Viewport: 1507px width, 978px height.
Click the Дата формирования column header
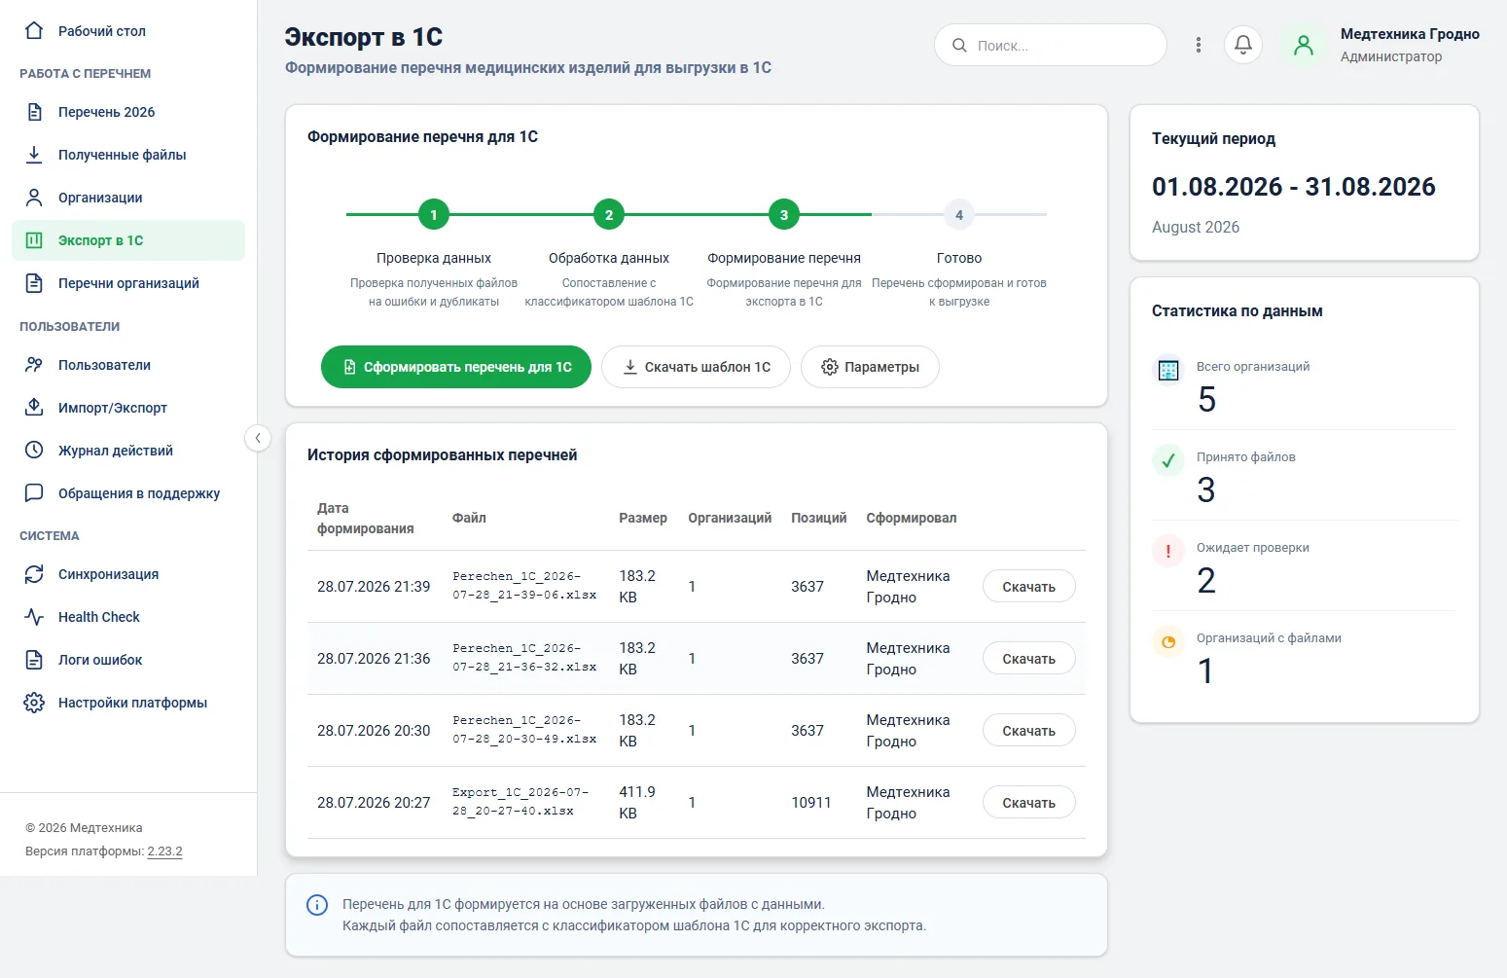365,519
